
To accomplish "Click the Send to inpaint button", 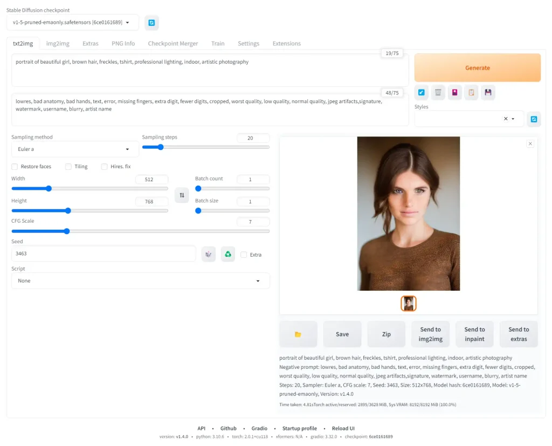I will click(474, 334).
